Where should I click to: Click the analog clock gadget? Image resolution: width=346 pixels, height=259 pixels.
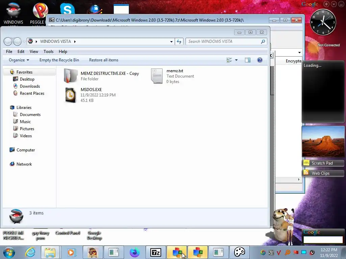coord(323,22)
